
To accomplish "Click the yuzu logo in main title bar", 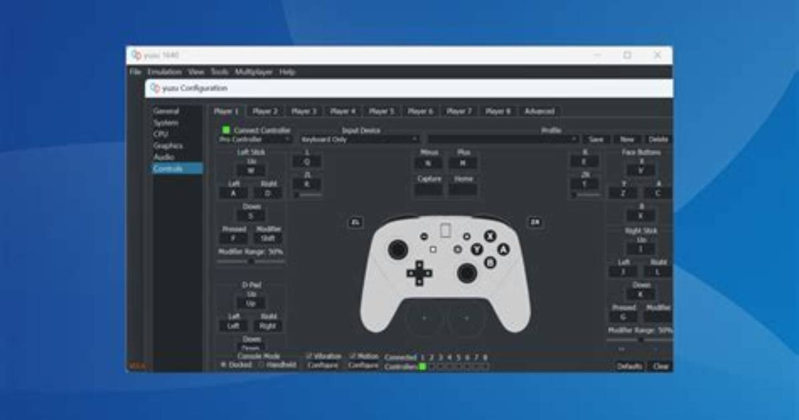I will pos(136,55).
